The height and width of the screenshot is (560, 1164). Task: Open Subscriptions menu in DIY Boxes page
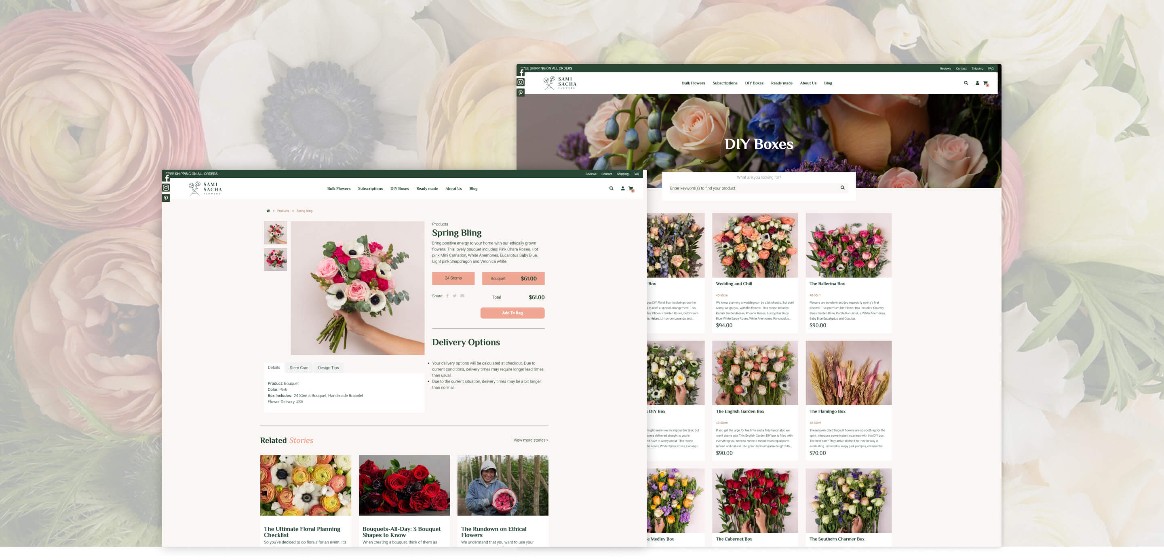tap(725, 83)
